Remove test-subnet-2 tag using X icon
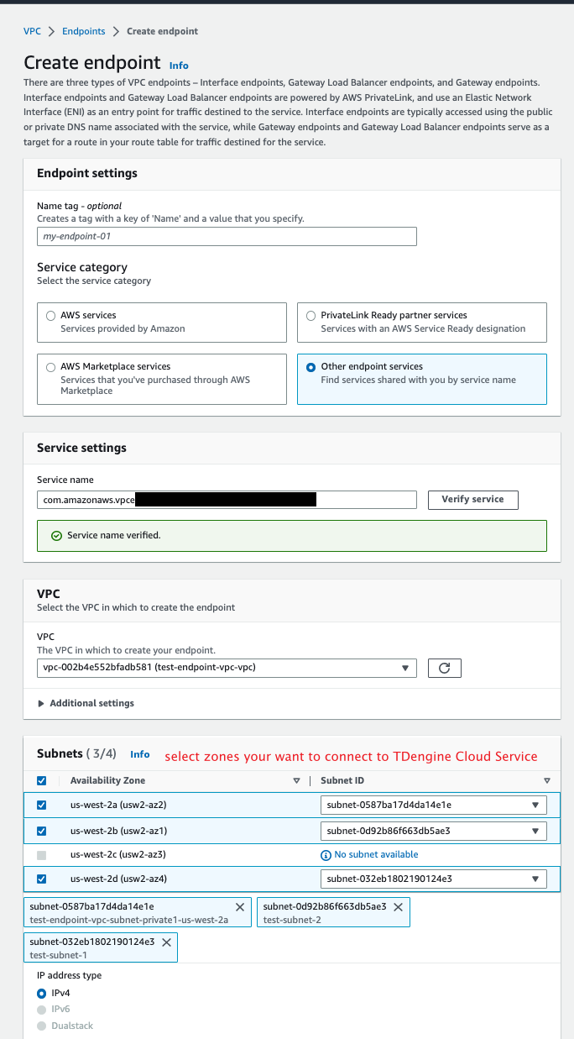Screen dimensions: 574x1039 [398, 907]
